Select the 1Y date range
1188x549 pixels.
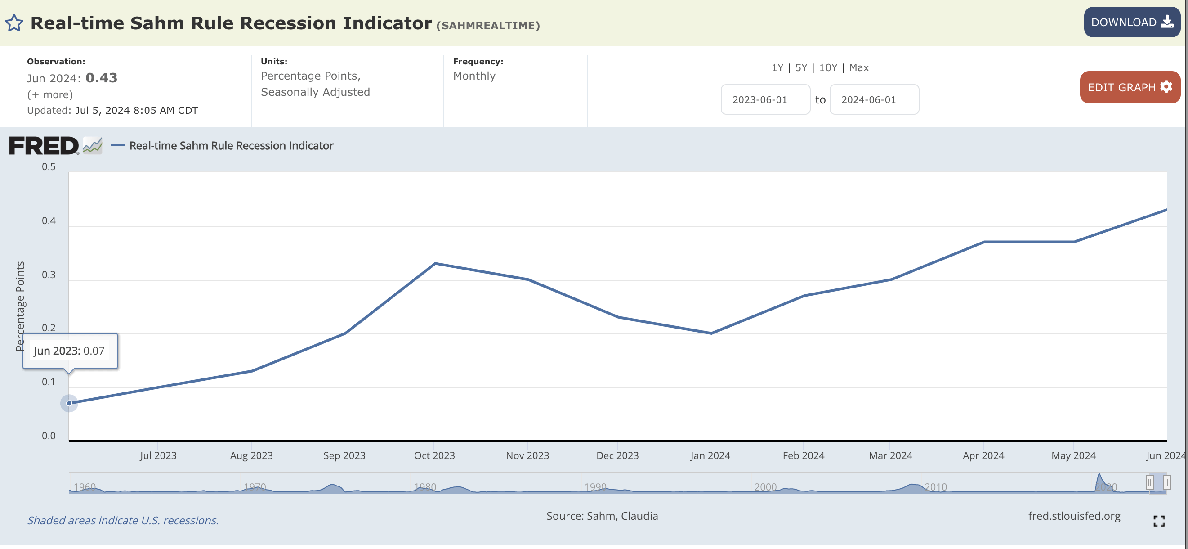point(777,68)
